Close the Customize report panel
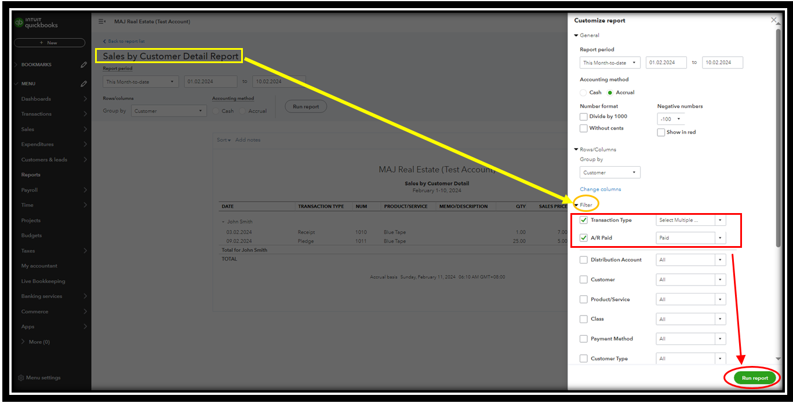Image resolution: width=793 pixels, height=403 pixels. tap(773, 20)
